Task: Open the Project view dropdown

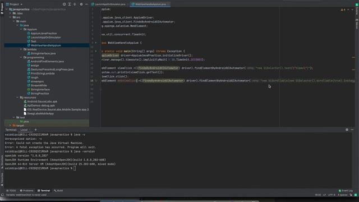Action: coord(14,4)
